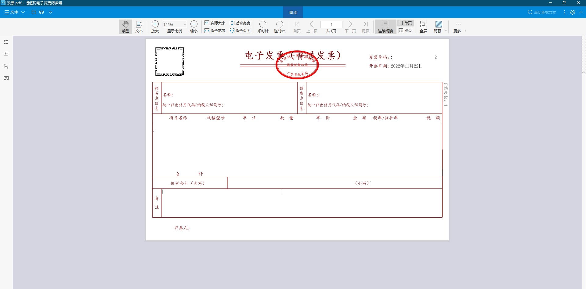The height and width of the screenshot is (289, 586).
Task: Switch to 双页 double page view
Action: 405,31
